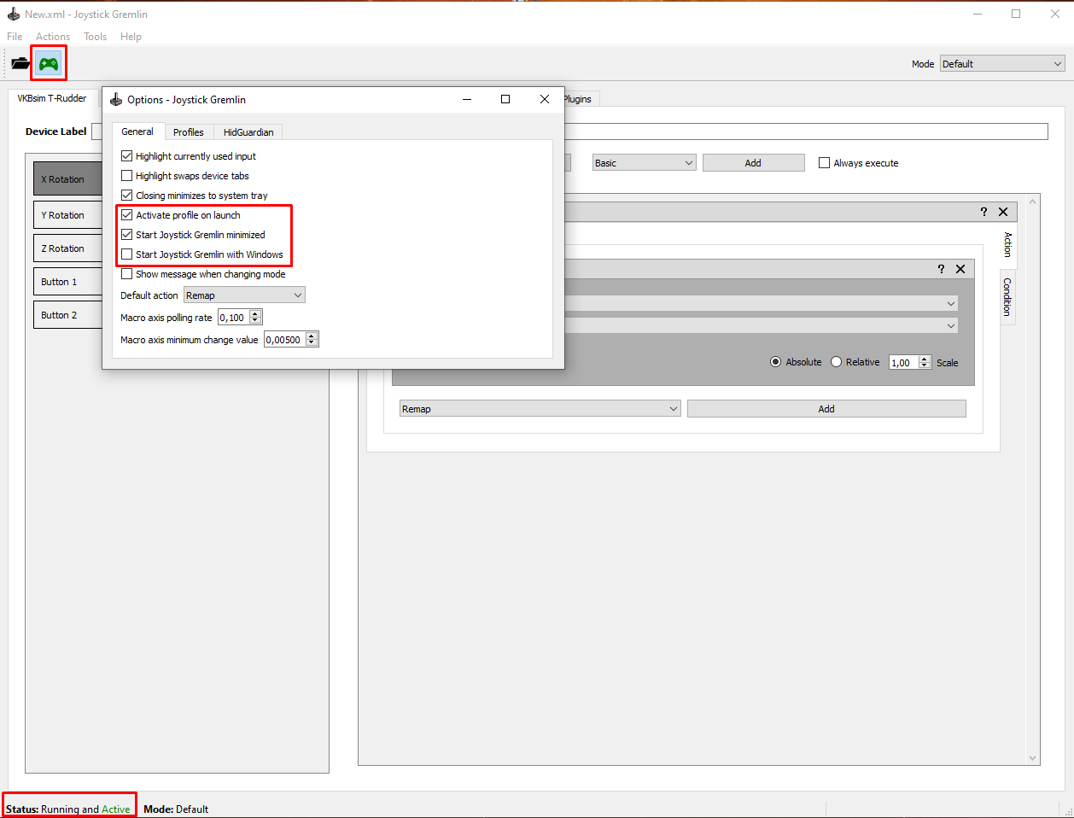
Task: Select the Button 2 input
Action: (68, 315)
